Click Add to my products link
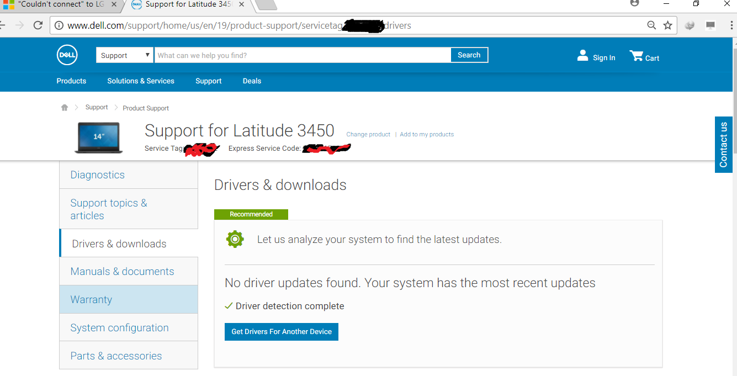The height and width of the screenshot is (376, 737). [427, 134]
